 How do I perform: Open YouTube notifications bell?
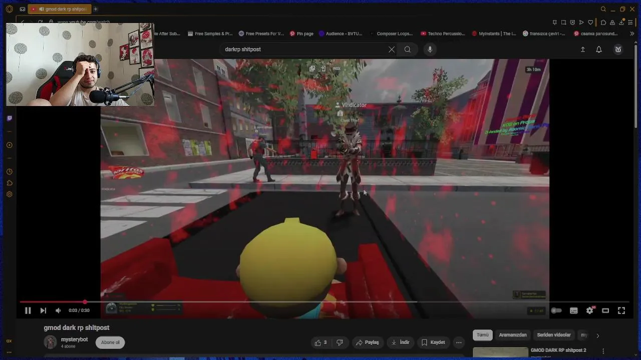coord(599,49)
